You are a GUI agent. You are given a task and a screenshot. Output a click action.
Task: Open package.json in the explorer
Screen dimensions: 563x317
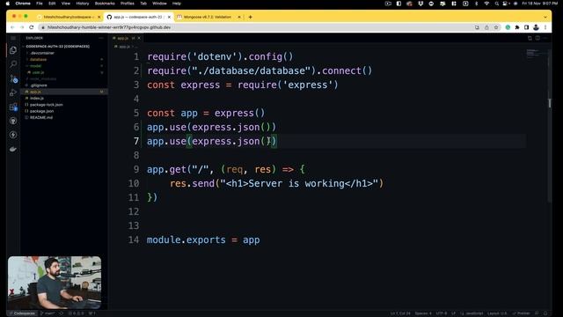click(41, 111)
